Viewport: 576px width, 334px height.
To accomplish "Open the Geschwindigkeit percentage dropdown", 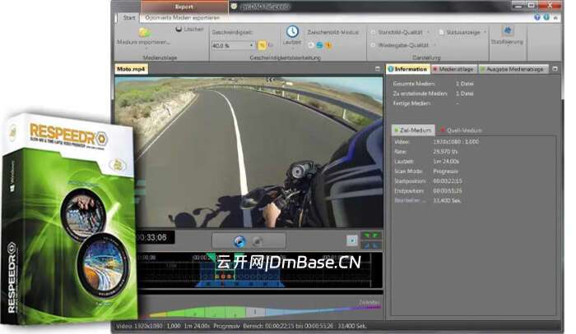I will tap(251, 45).
